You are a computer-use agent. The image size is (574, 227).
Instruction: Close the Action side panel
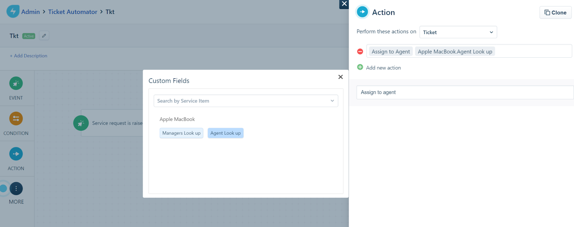point(344,4)
